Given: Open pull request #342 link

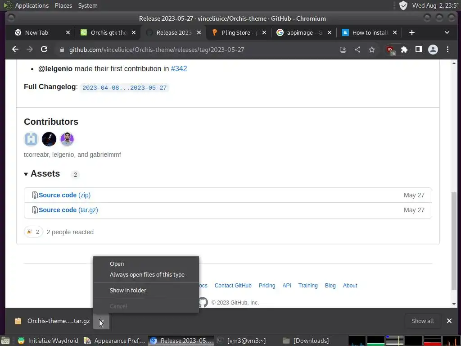Looking at the screenshot, I should [x=179, y=68].
